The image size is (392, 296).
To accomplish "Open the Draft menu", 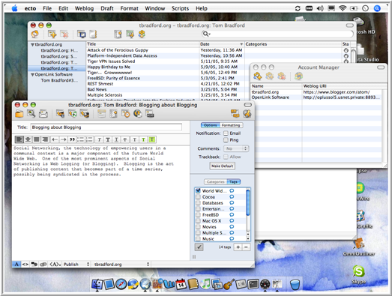I will coord(107,8).
